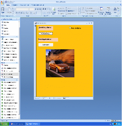The height and width of the screenshot is (126, 122).
Task: Clear all sorts icon below sort buttons
Action: [x=79, y=14]
